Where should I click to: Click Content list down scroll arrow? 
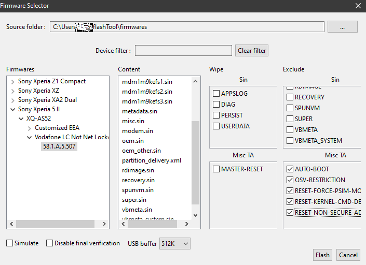pyautogui.click(x=196, y=215)
